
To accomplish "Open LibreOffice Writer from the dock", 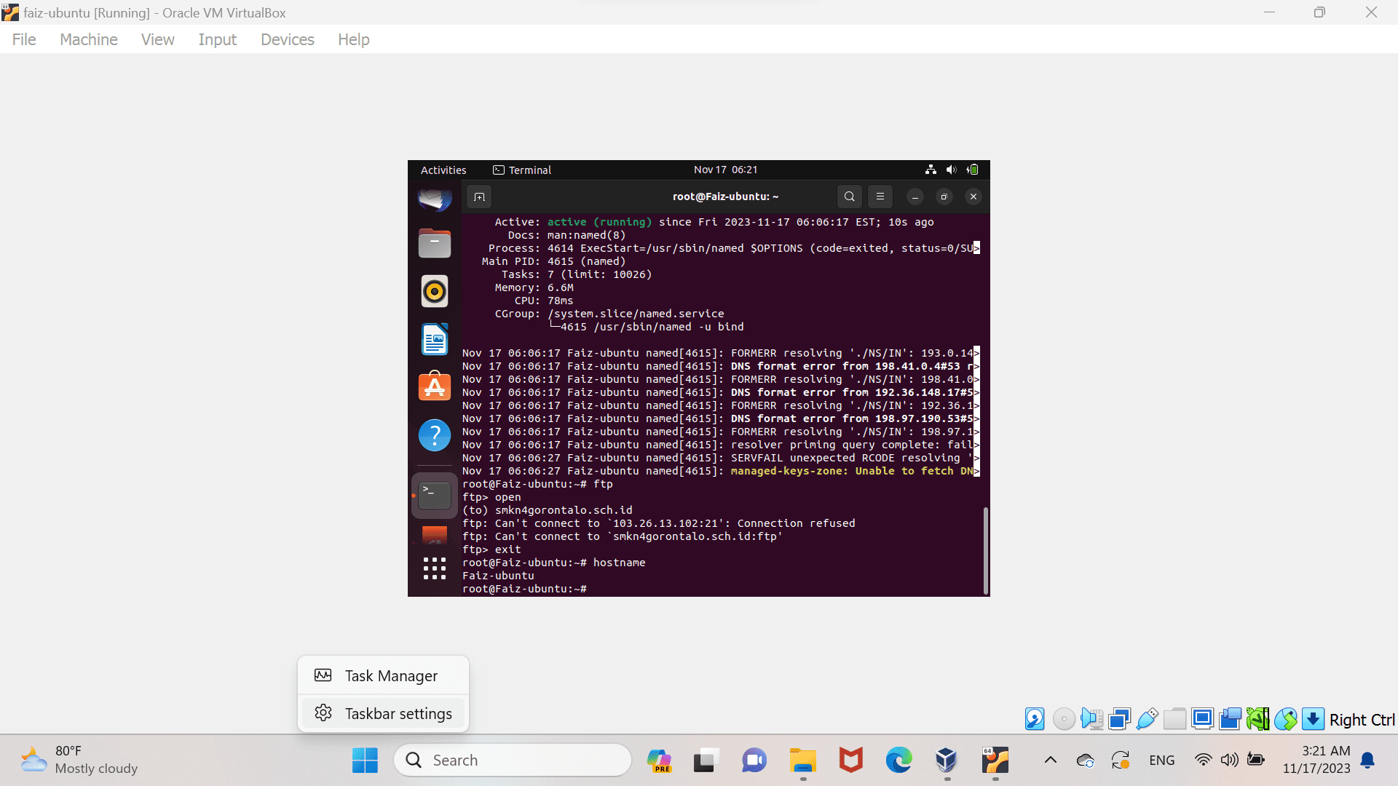I will (435, 339).
